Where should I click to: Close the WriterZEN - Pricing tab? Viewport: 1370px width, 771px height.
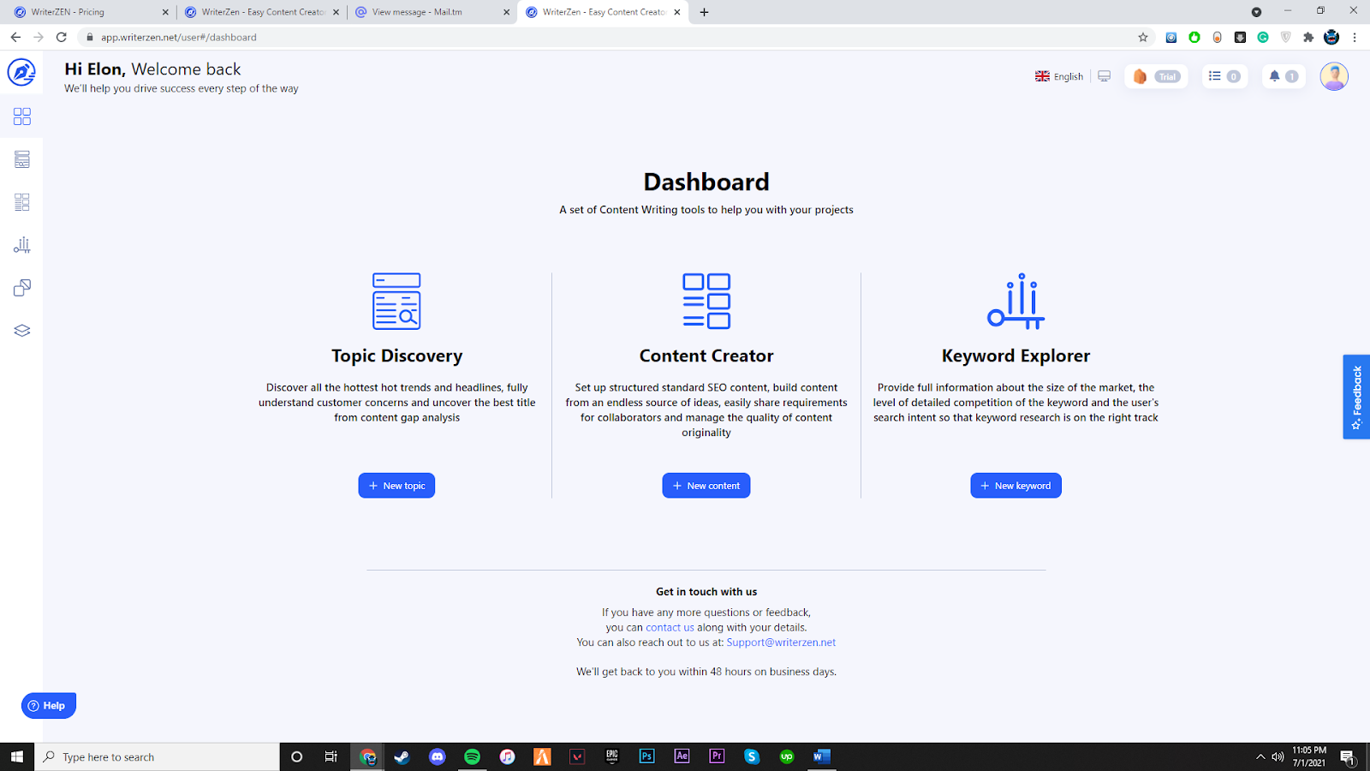(x=165, y=12)
